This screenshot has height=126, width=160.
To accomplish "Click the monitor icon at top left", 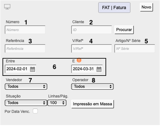I will pyautogui.click(x=7, y=7).
